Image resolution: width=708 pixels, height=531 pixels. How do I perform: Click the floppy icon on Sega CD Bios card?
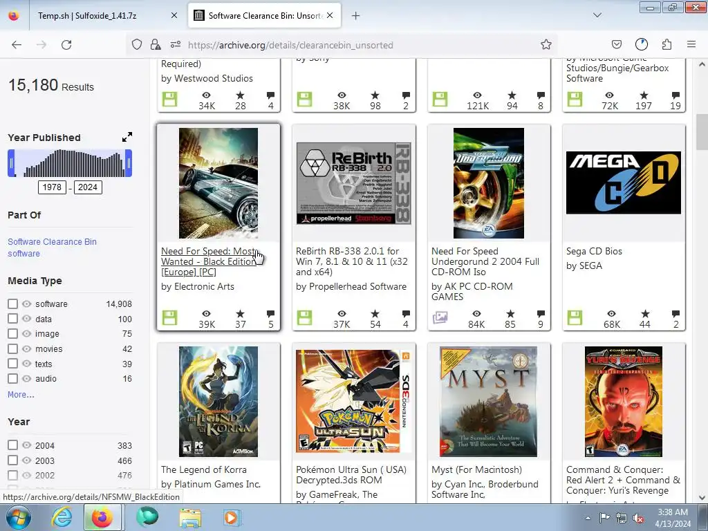click(x=575, y=318)
